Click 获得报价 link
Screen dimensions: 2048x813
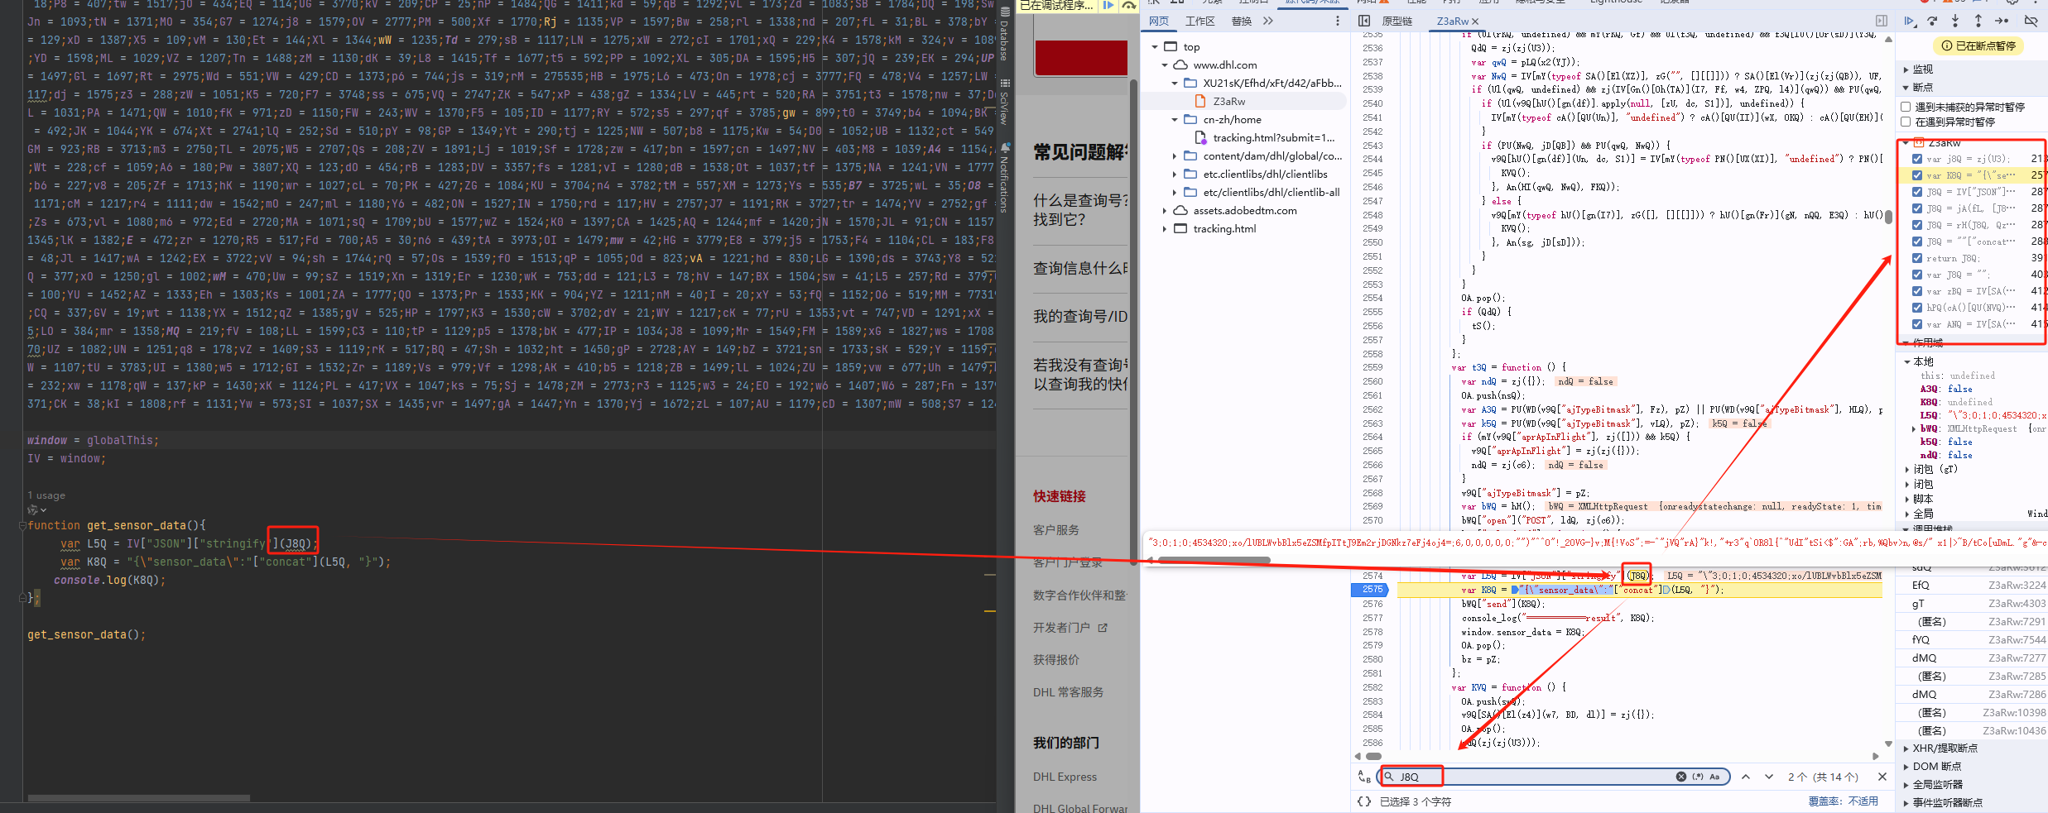[x=1056, y=659]
